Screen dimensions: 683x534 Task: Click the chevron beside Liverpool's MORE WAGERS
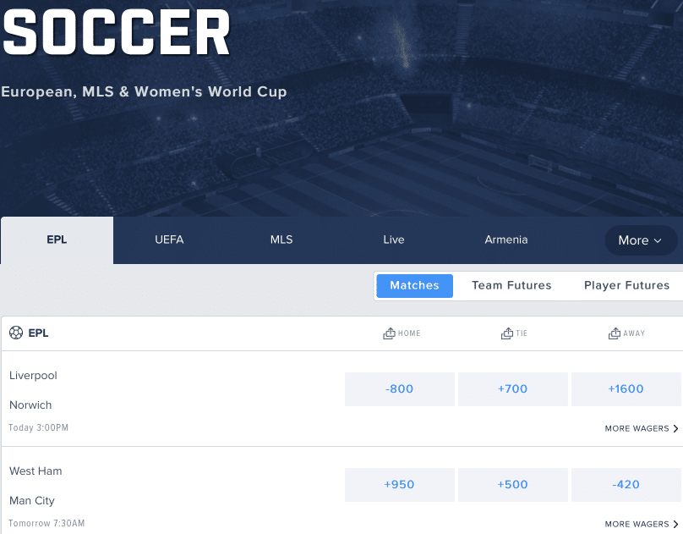[x=677, y=428]
